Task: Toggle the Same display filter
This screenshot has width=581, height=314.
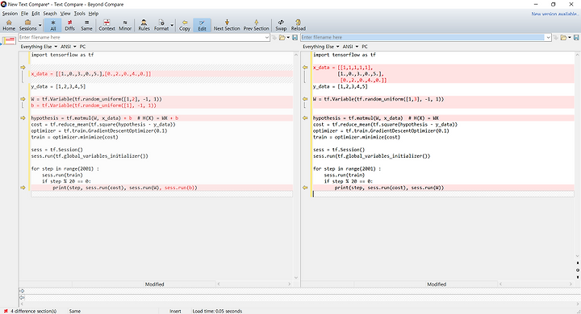Action: [x=86, y=25]
